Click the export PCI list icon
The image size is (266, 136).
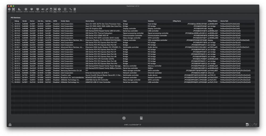tap(141, 118)
